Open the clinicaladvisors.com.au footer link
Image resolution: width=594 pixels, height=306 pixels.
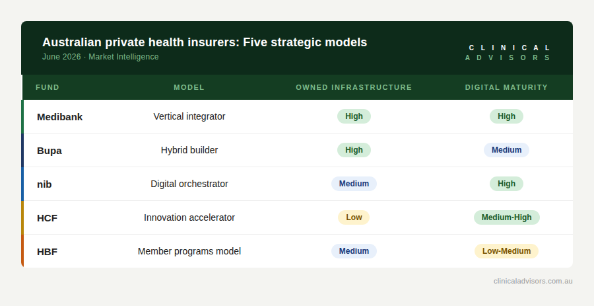click(533, 282)
